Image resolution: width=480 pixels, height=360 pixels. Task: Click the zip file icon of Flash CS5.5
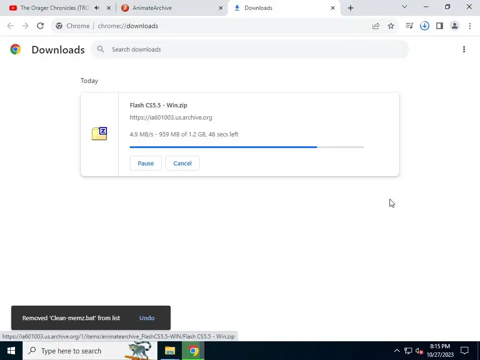[x=99, y=134]
